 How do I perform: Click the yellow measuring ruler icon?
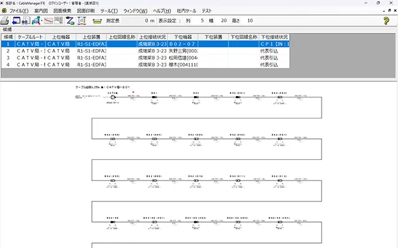point(97,21)
